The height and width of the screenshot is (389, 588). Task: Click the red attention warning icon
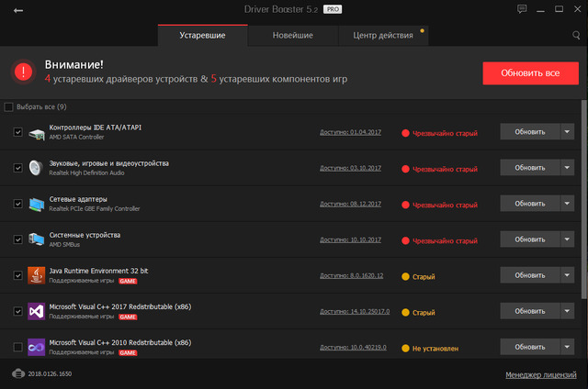(25, 72)
